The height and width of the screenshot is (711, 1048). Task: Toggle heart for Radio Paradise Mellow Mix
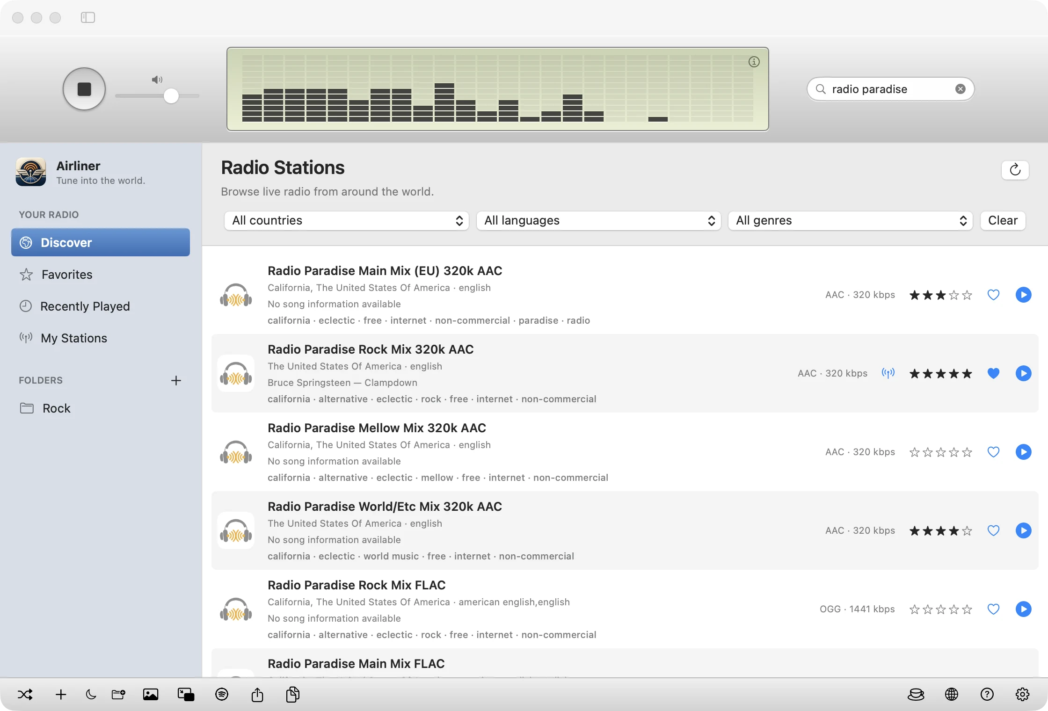point(993,452)
